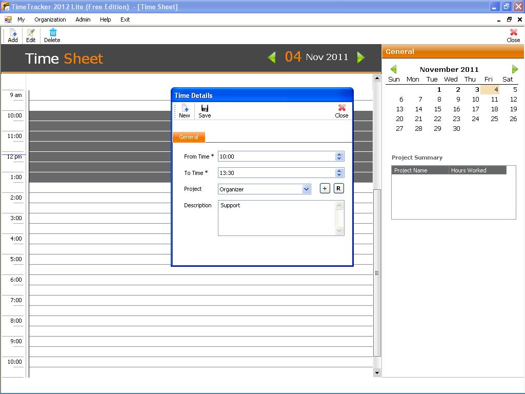Show next month in calendar
Image resolution: width=525 pixels, height=394 pixels.
pyautogui.click(x=515, y=69)
